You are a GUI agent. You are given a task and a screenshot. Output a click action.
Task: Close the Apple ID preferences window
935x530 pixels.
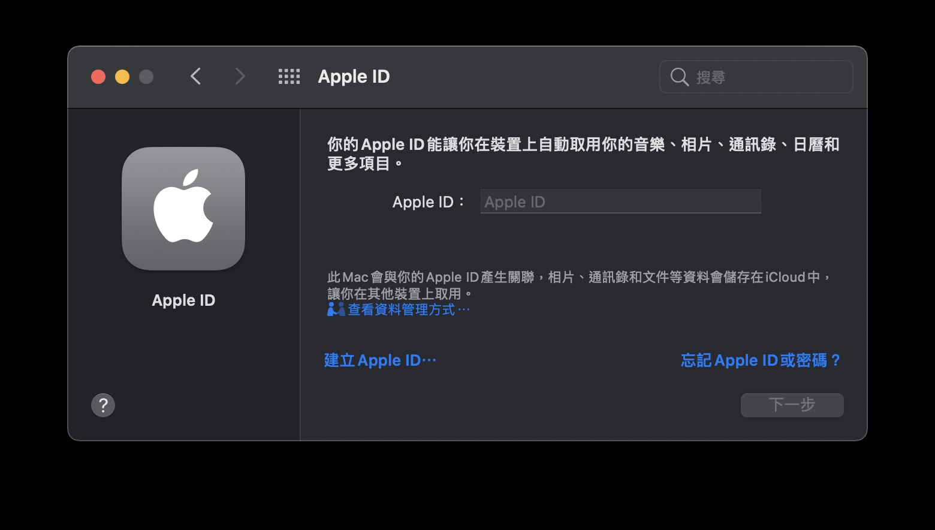tap(98, 77)
